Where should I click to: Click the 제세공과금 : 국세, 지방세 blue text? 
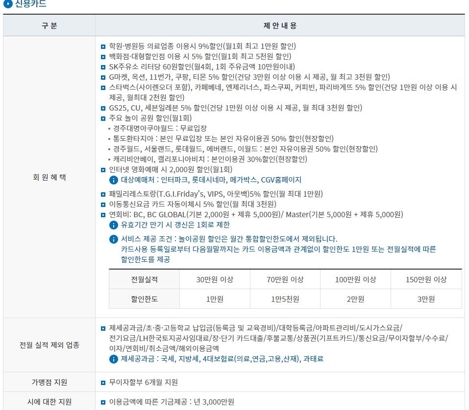click(222, 359)
